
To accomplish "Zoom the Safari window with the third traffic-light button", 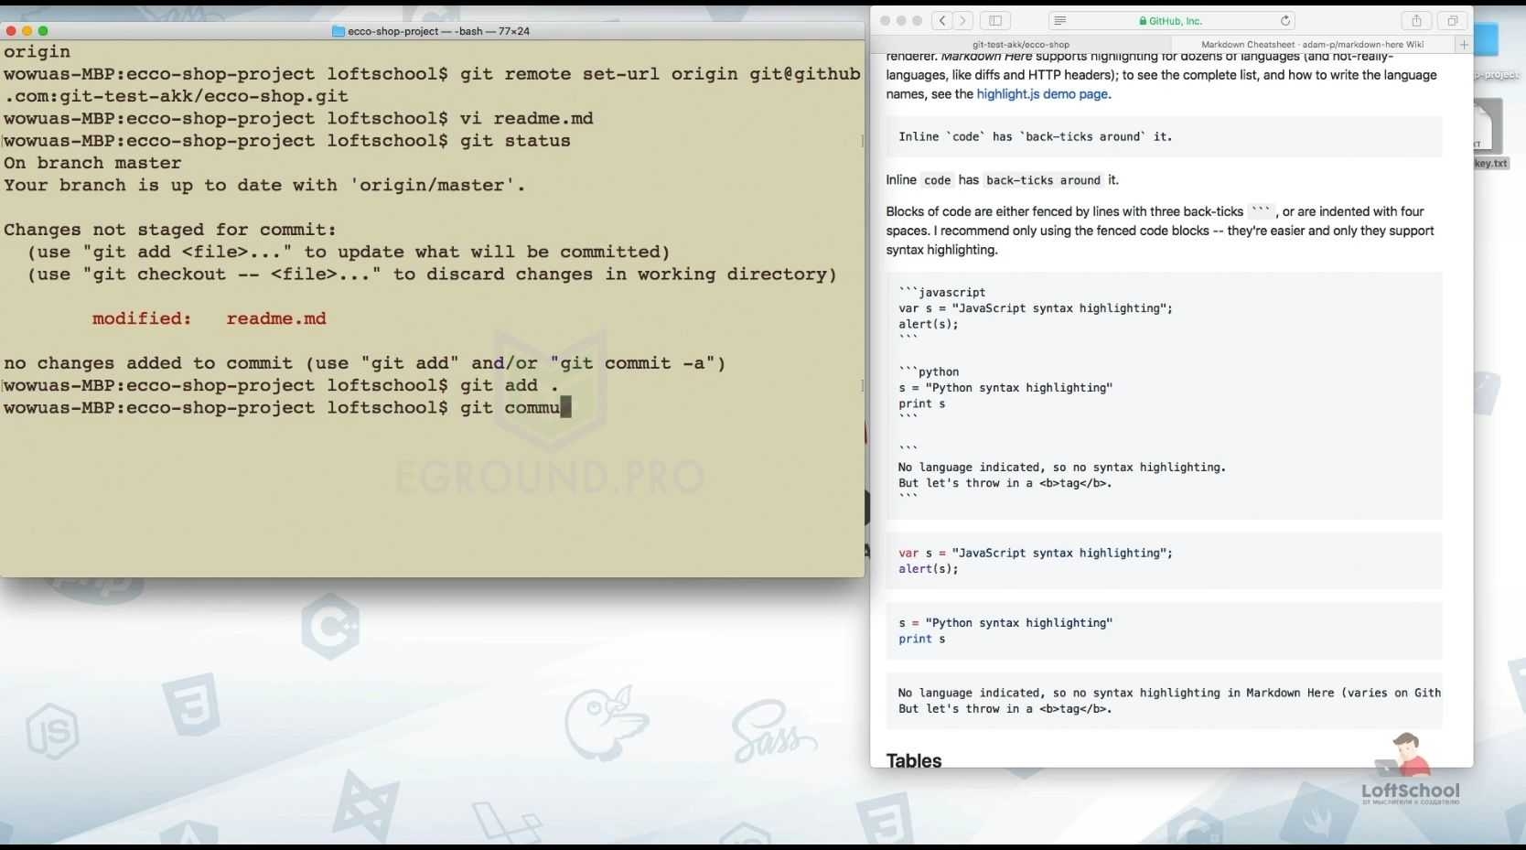I will (918, 21).
